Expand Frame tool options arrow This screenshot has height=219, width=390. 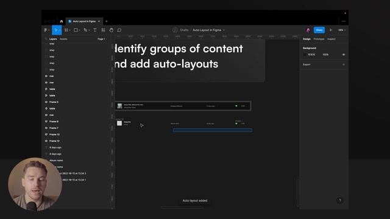pyautogui.click(x=69, y=30)
